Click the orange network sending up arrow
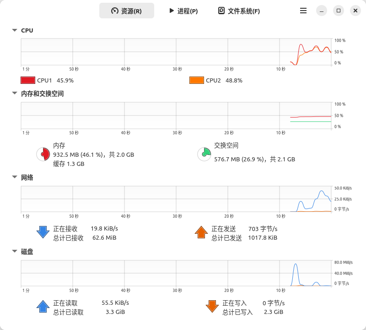Image resolution: width=366 pixels, height=330 pixels. tap(201, 232)
